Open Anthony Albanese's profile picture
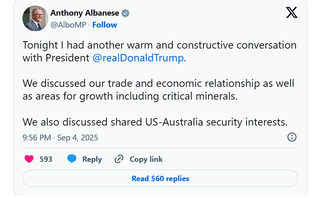 coord(36,19)
